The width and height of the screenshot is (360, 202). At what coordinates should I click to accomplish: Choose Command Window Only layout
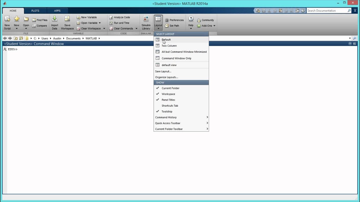click(181, 58)
